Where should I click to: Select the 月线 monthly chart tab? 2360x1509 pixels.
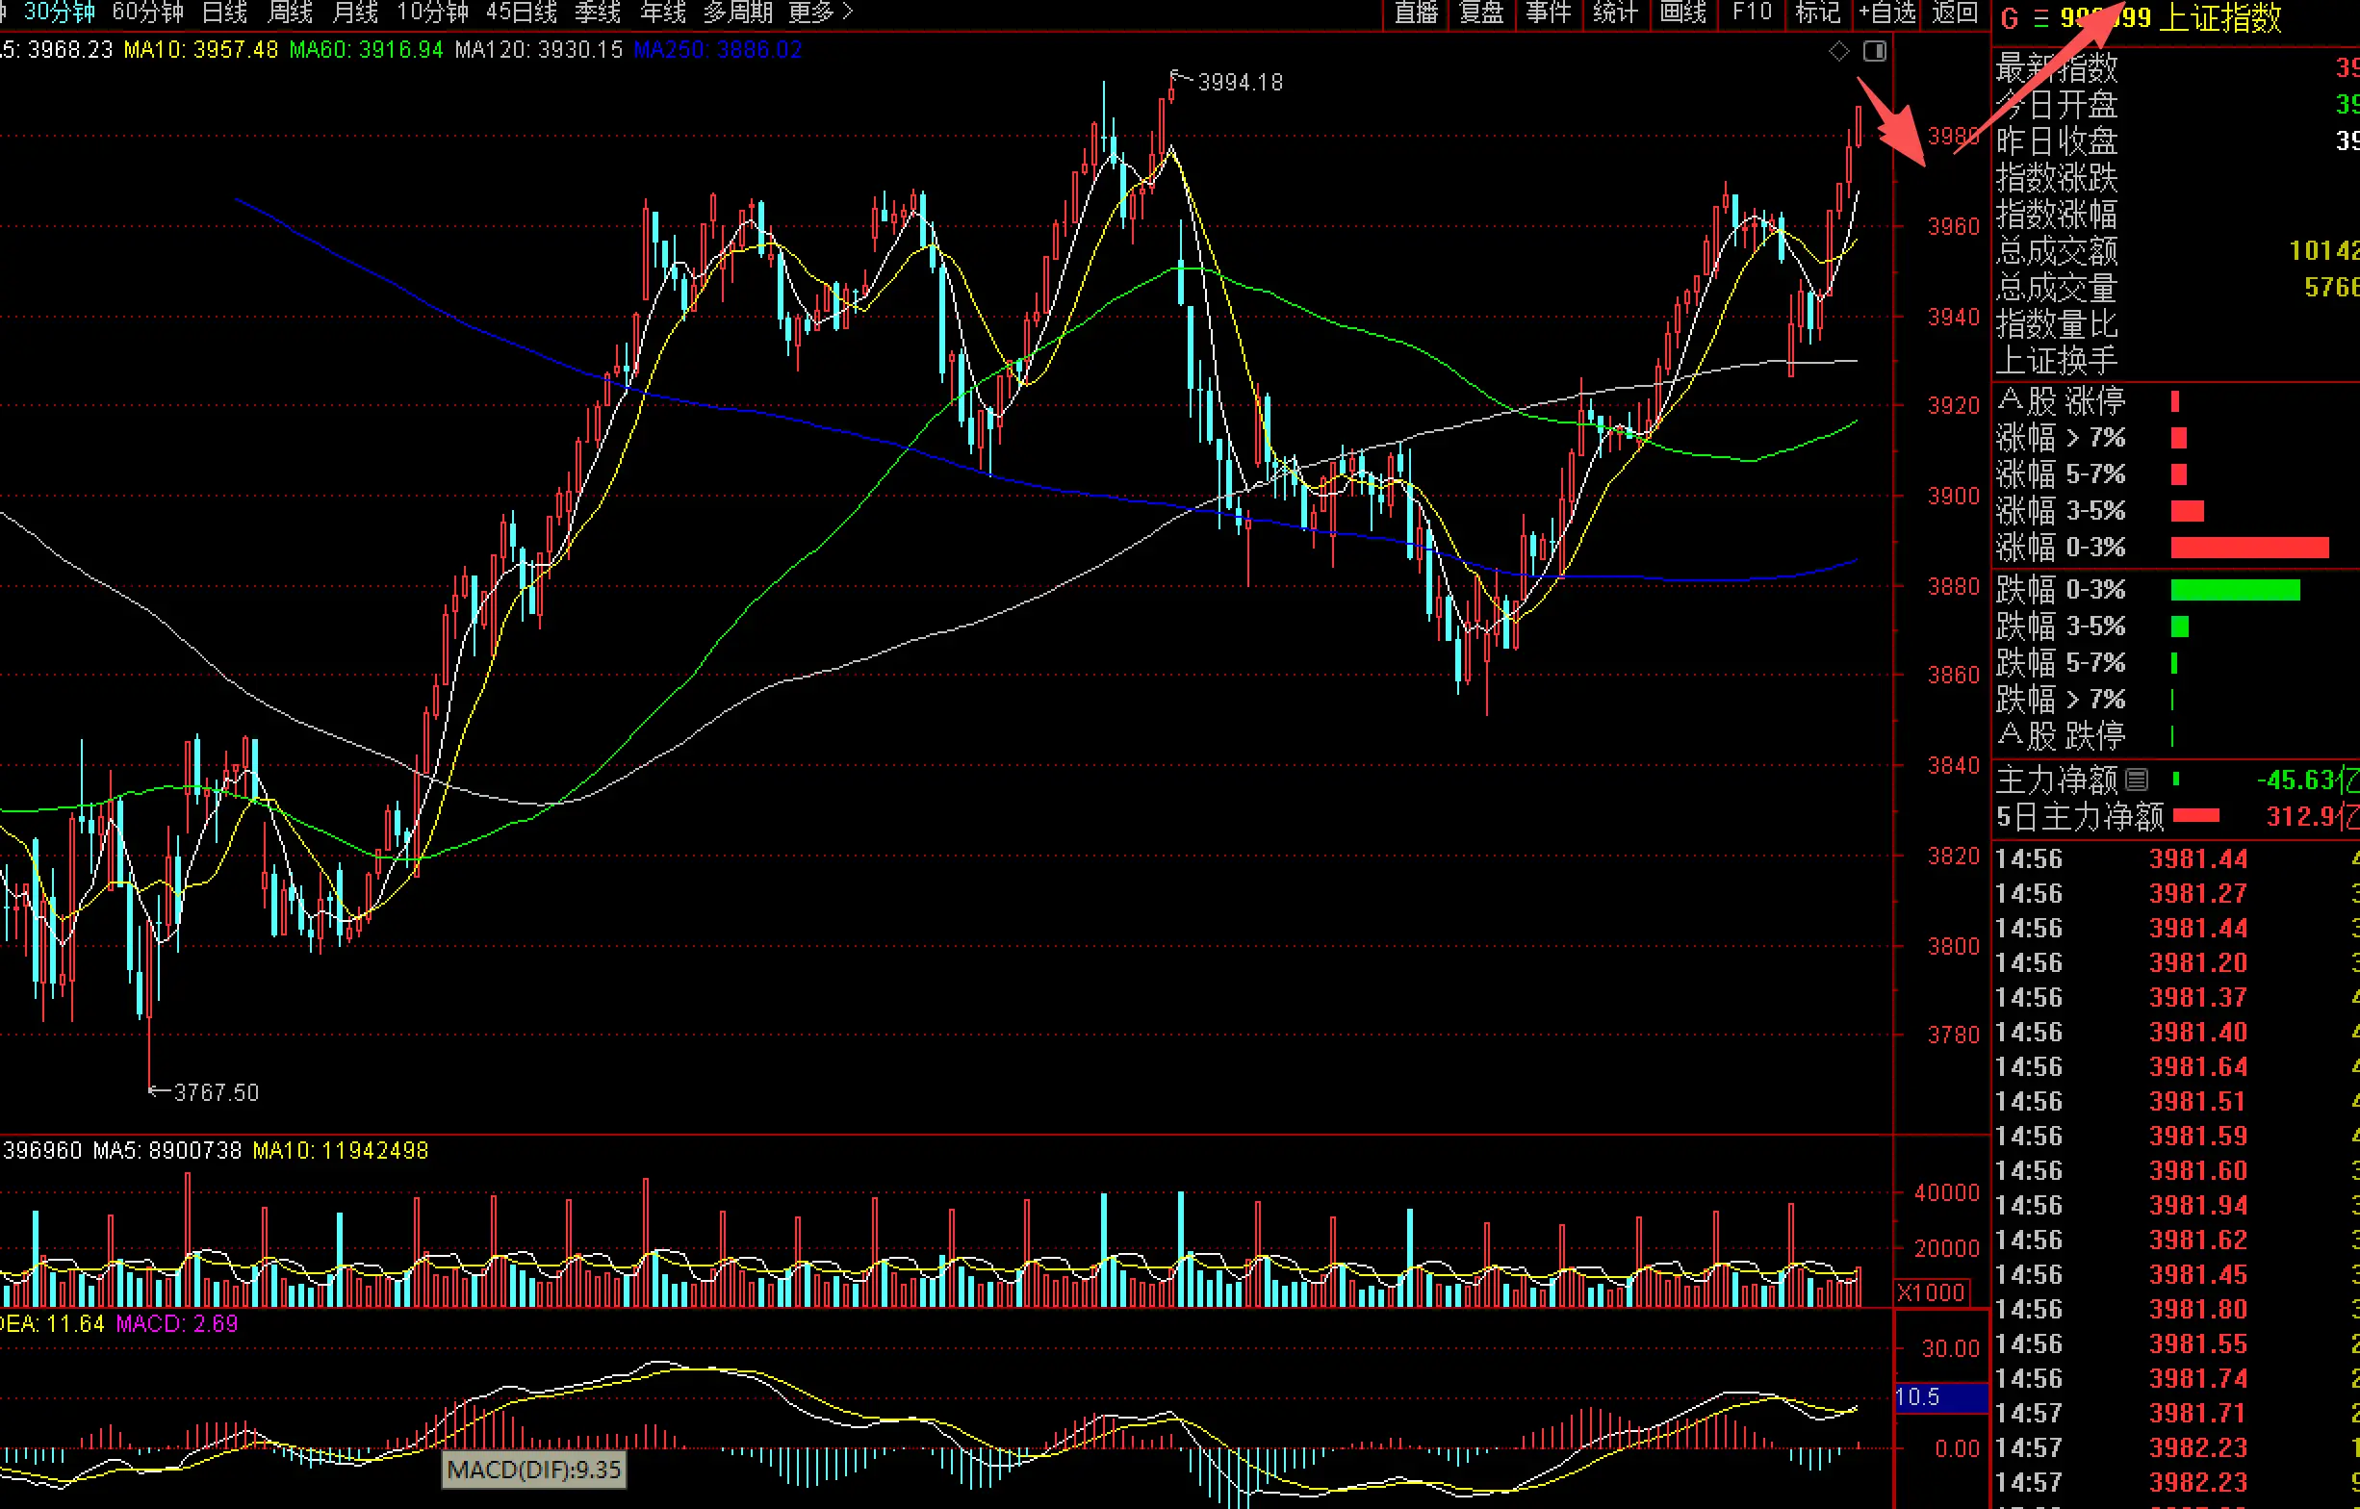(x=355, y=12)
